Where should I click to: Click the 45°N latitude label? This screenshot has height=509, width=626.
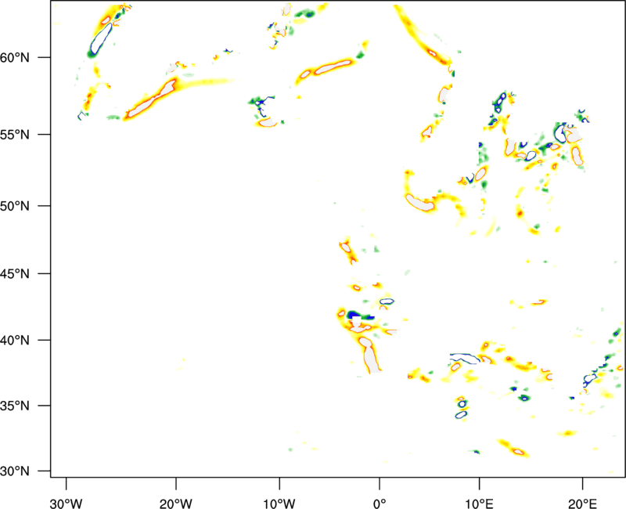pos(15,274)
